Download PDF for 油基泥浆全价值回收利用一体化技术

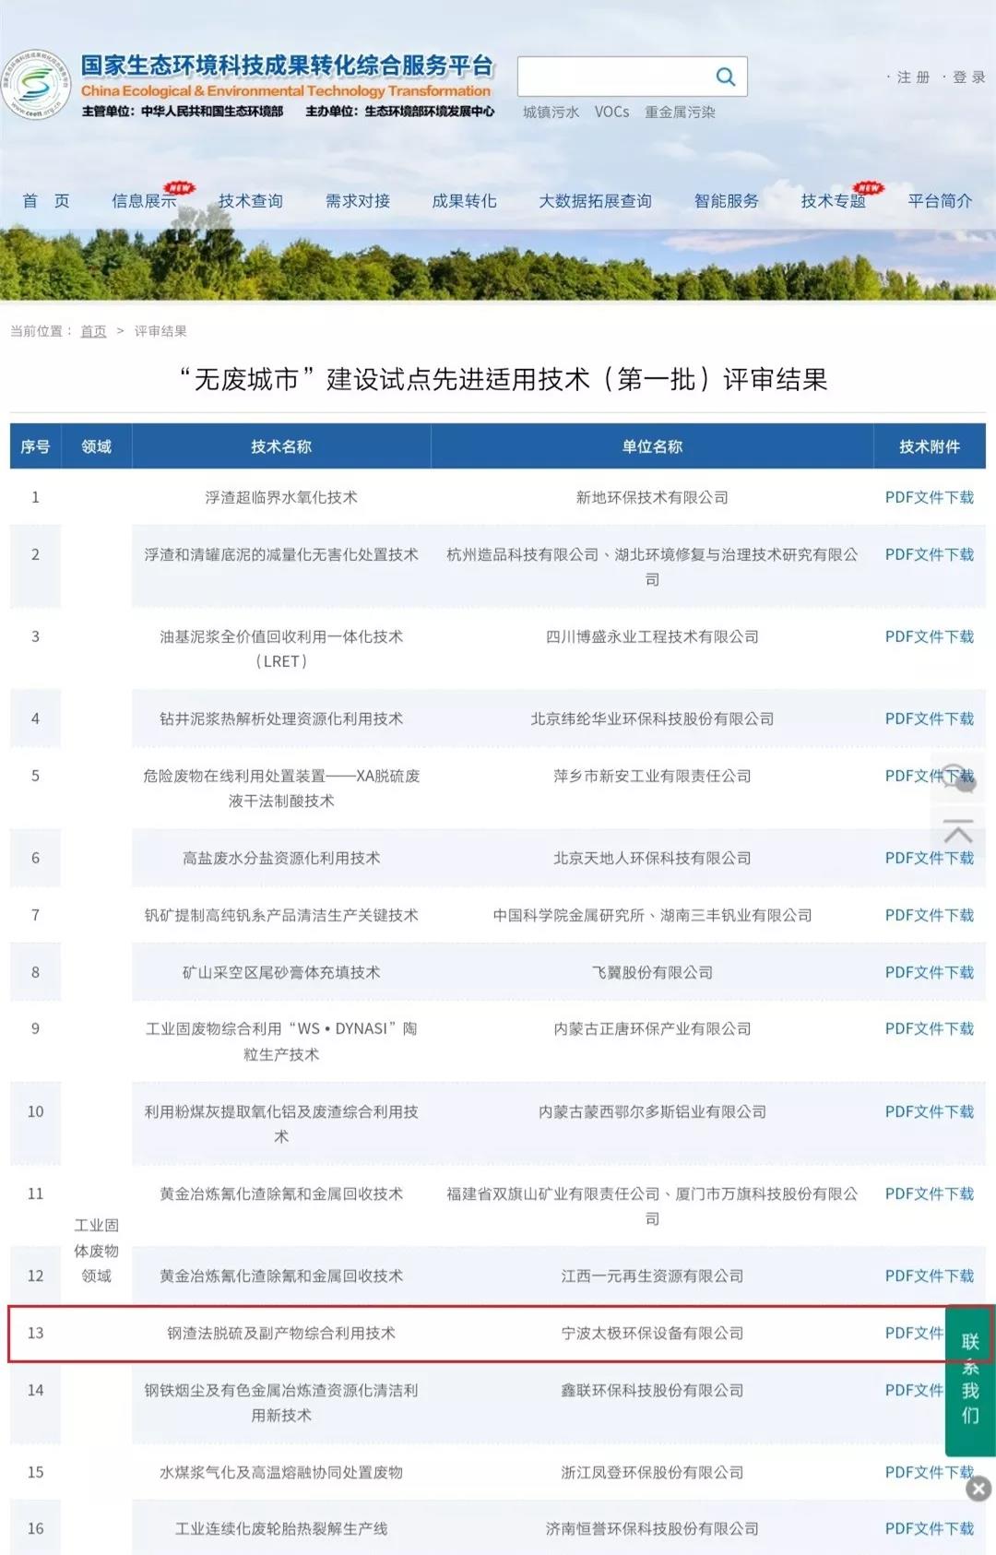coord(930,636)
